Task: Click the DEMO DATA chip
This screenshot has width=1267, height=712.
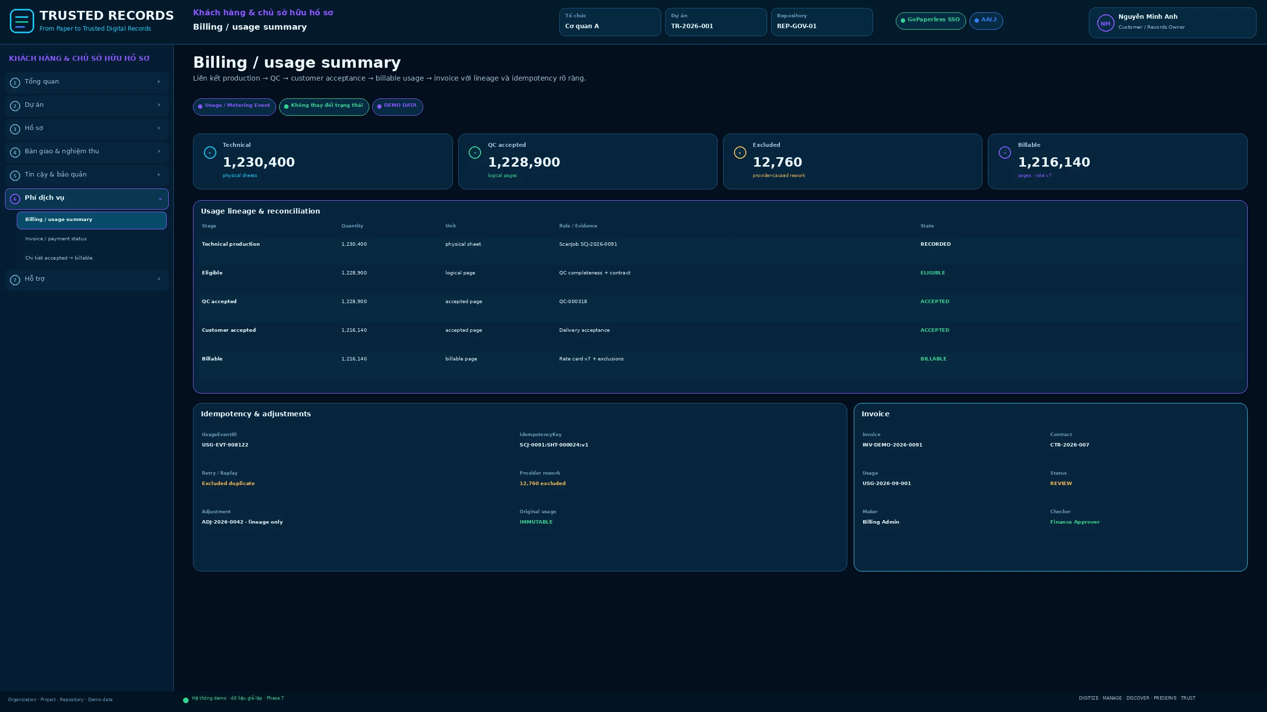Action: [x=397, y=107]
